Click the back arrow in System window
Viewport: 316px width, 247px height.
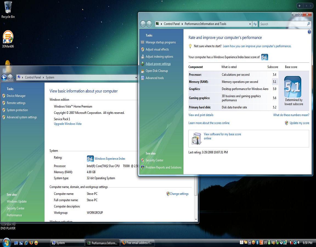tap(4, 77)
